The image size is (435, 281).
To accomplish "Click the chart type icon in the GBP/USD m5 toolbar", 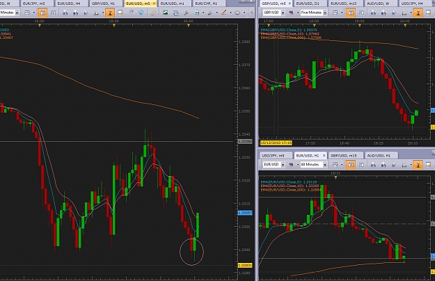I will click(x=335, y=13).
